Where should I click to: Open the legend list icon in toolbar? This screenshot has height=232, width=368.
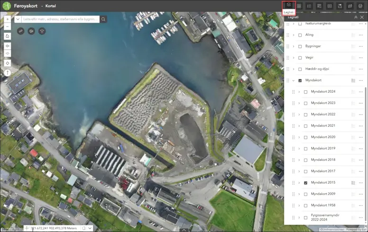click(309, 6)
